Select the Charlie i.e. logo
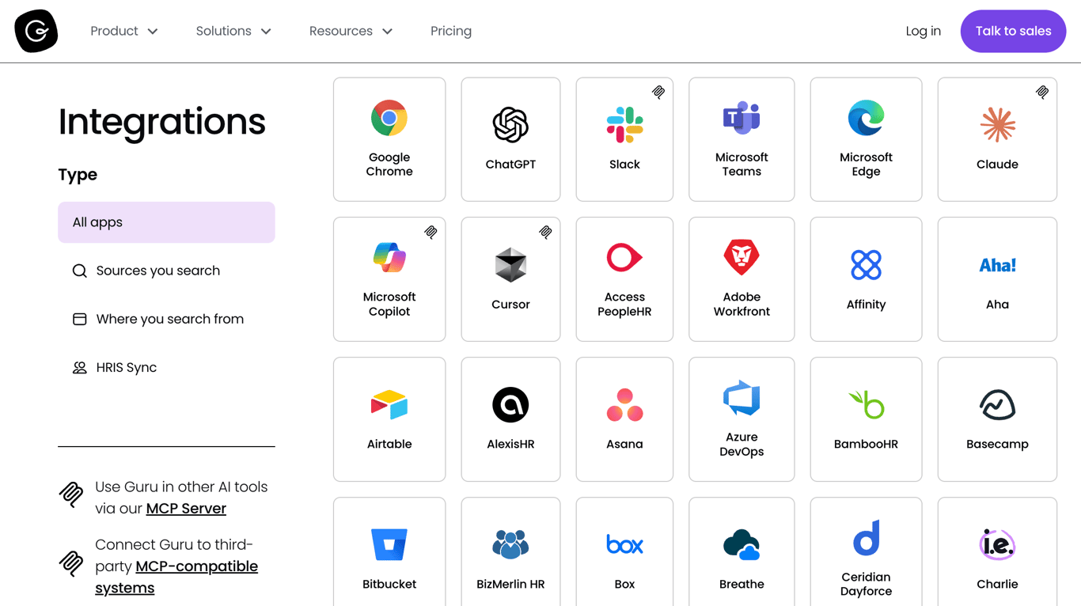The height and width of the screenshot is (606, 1081). pos(997,545)
